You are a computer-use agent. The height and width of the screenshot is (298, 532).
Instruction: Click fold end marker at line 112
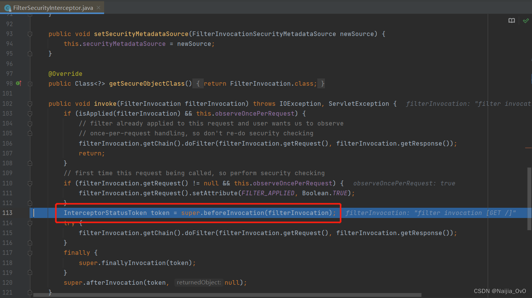tap(30, 203)
